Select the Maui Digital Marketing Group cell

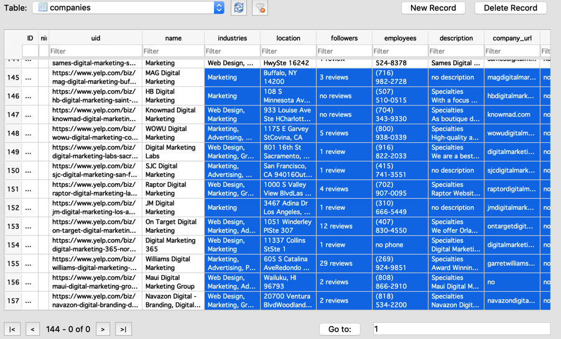pos(173,282)
